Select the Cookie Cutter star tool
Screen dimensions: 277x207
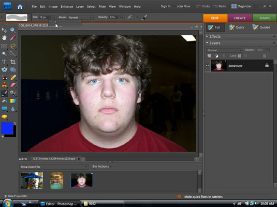4,69
